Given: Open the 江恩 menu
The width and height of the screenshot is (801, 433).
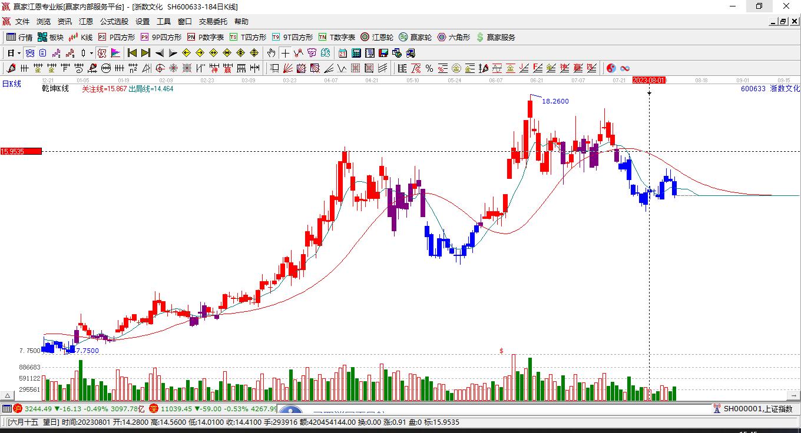Looking at the screenshot, I should pos(86,21).
